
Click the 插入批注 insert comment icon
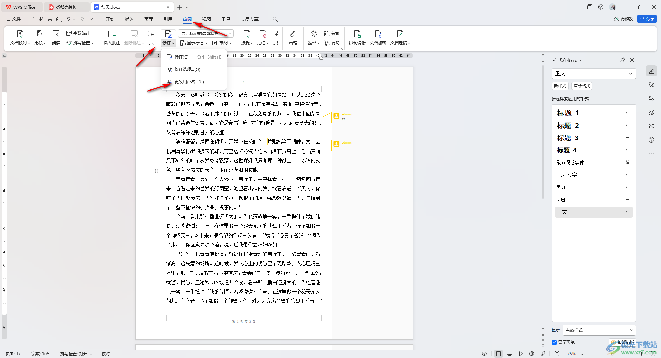click(x=112, y=34)
